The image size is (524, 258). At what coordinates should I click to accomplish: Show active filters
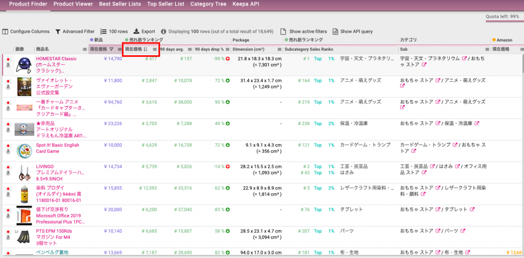(x=304, y=32)
